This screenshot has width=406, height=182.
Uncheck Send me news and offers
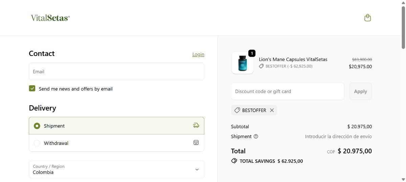(x=32, y=88)
